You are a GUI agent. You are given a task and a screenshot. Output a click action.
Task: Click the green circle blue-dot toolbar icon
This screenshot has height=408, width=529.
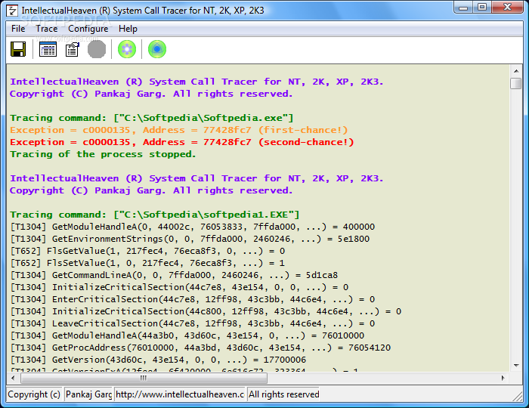(157, 49)
